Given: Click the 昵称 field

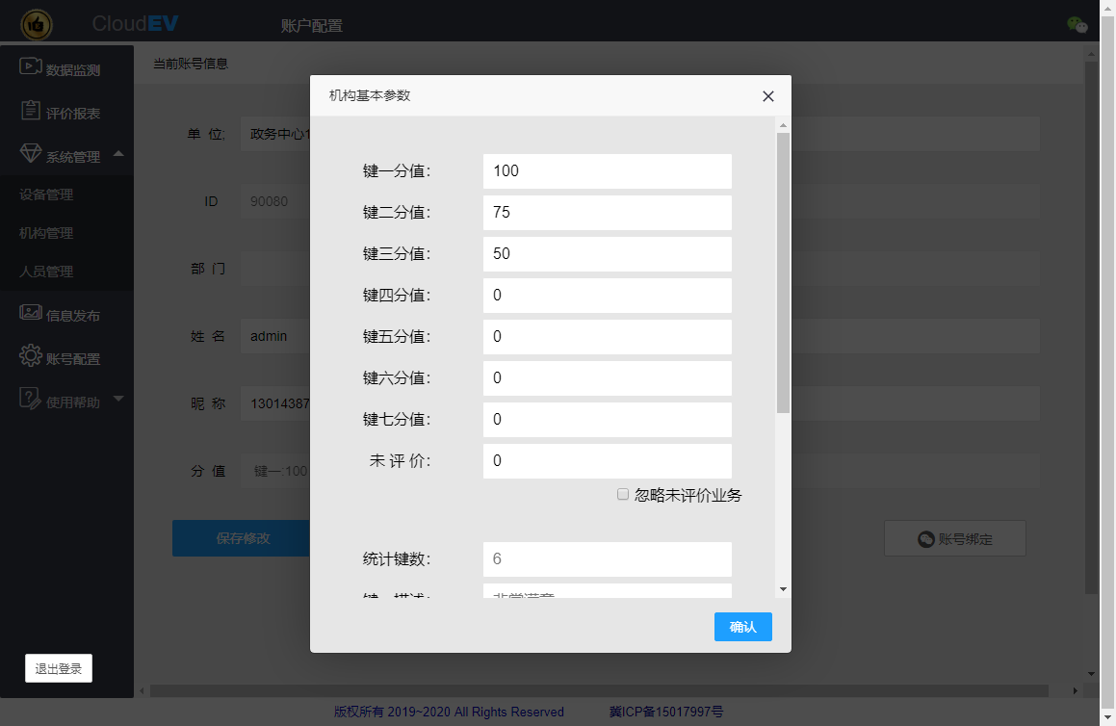Looking at the screenshot, I should (x=275, y=403).
